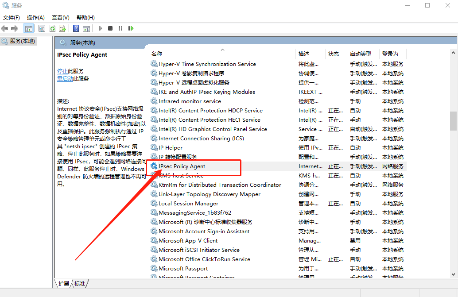Click the 重启动 link to restart service

[65, 79]
